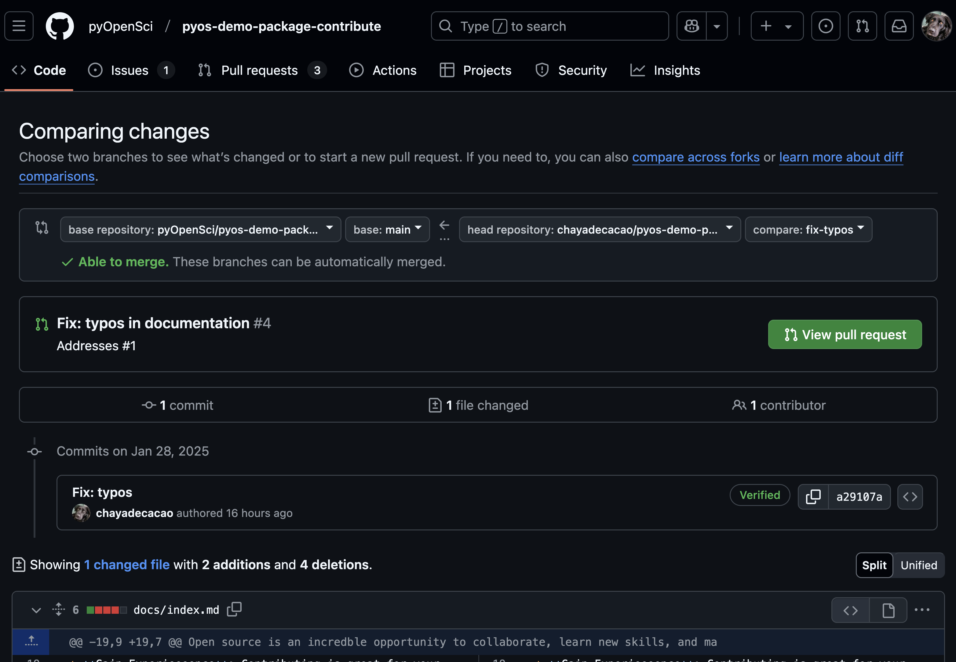Screen dimensions: 956x662
Task: Switch to the Insights tab
Action: pyautogui.click(x=665, y=70)
